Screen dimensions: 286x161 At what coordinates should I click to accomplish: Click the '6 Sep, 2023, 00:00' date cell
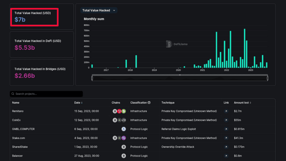click(x=86, y=129)
